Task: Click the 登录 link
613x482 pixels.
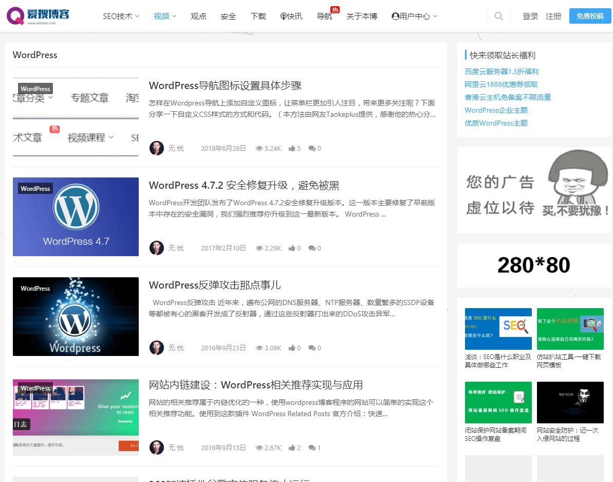Action: tap(530, 16)
